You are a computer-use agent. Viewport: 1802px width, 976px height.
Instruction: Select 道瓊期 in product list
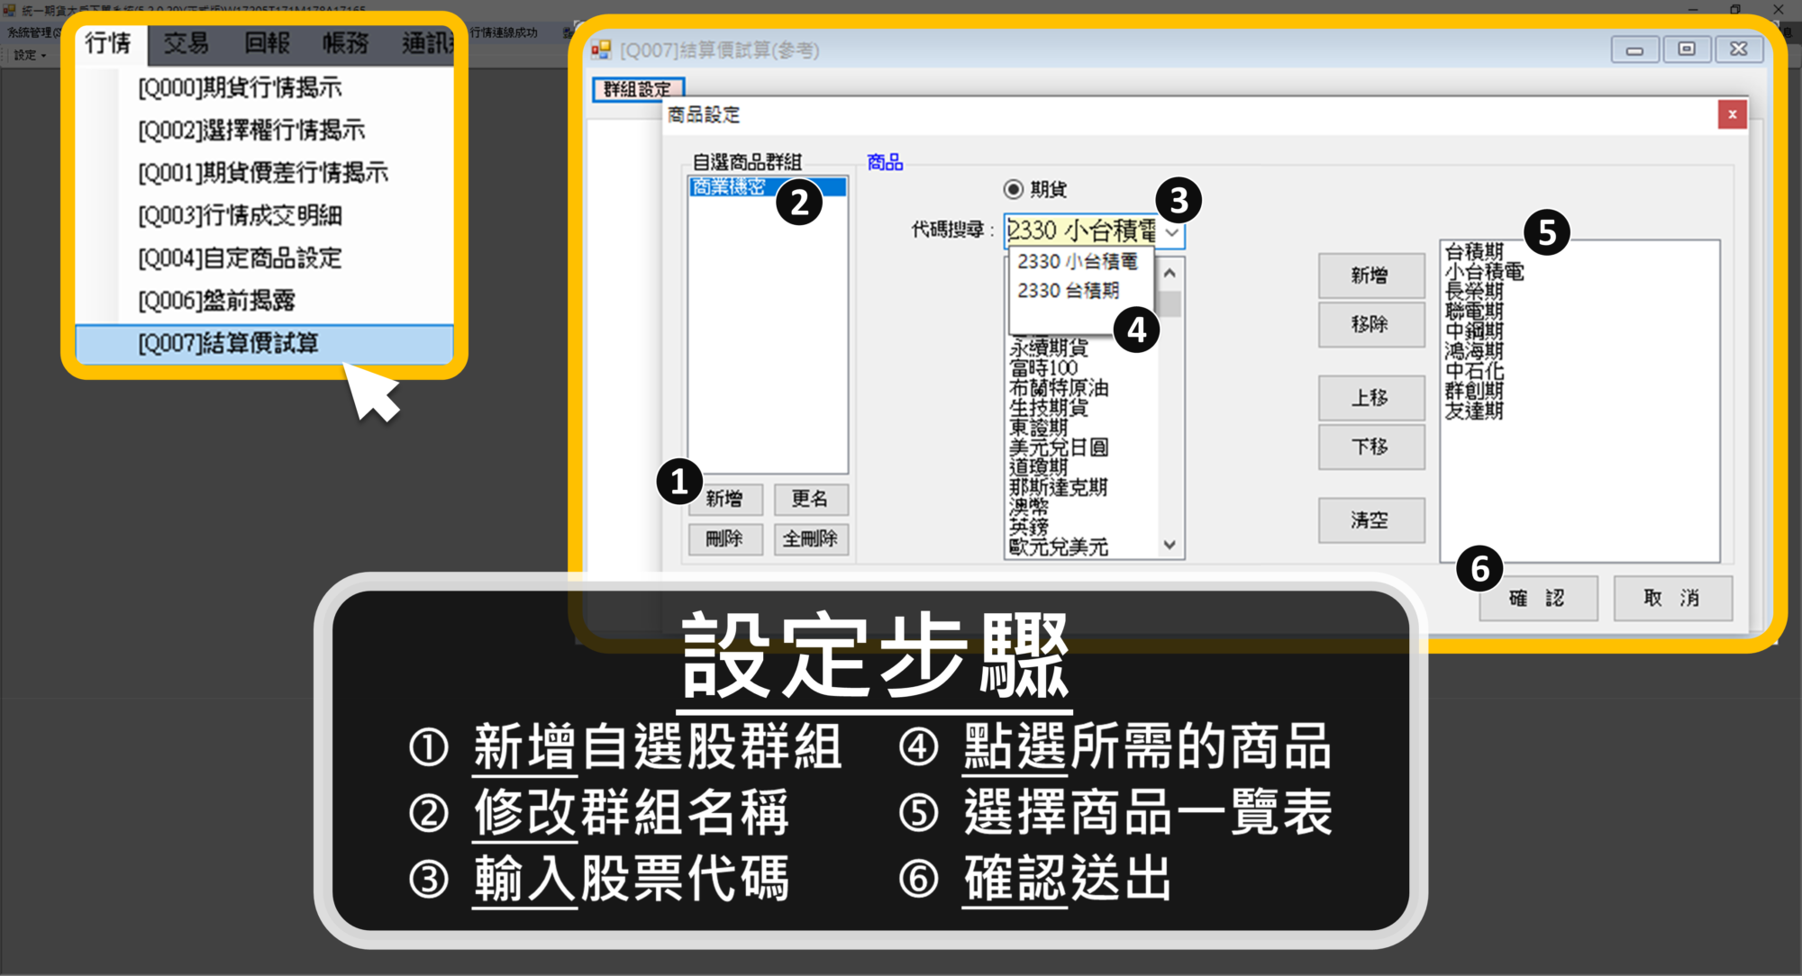tap(1038, 467)
